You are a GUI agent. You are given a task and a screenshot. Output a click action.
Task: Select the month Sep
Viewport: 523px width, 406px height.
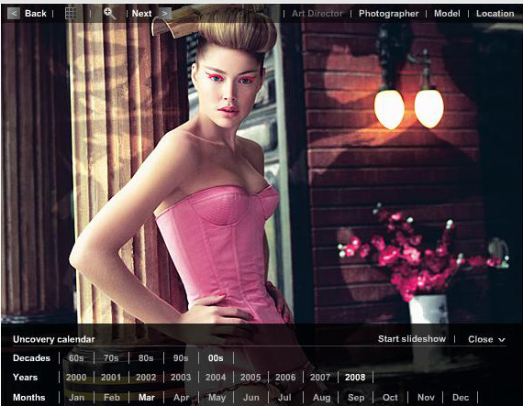tap(356, 398)
